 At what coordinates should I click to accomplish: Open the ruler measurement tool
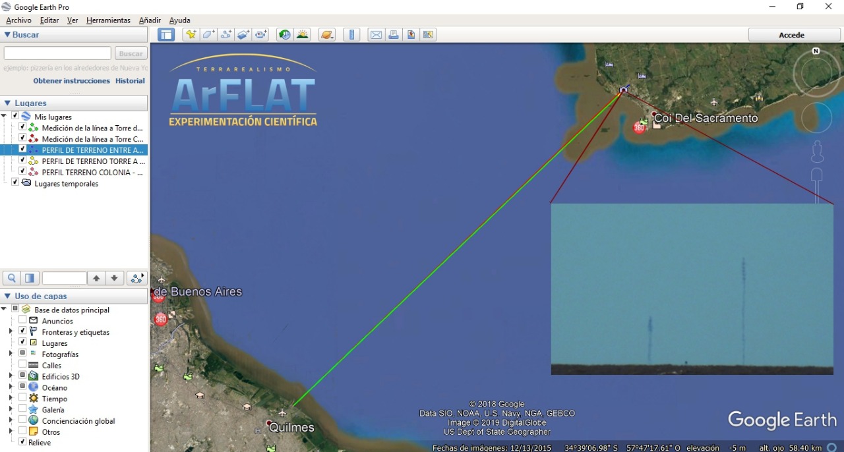coord(351,35)
